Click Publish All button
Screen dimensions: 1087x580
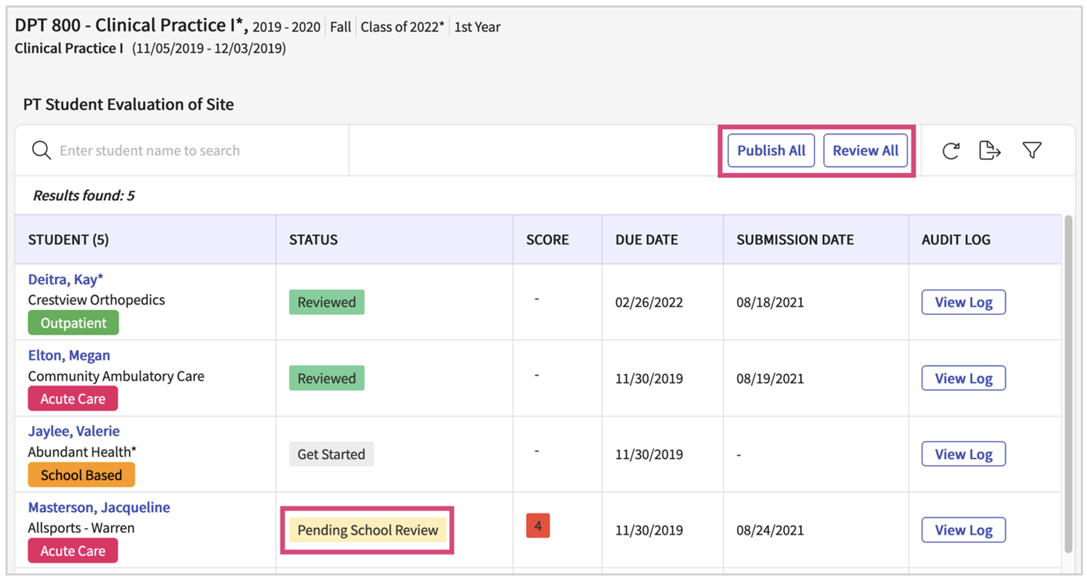[771, 150]
